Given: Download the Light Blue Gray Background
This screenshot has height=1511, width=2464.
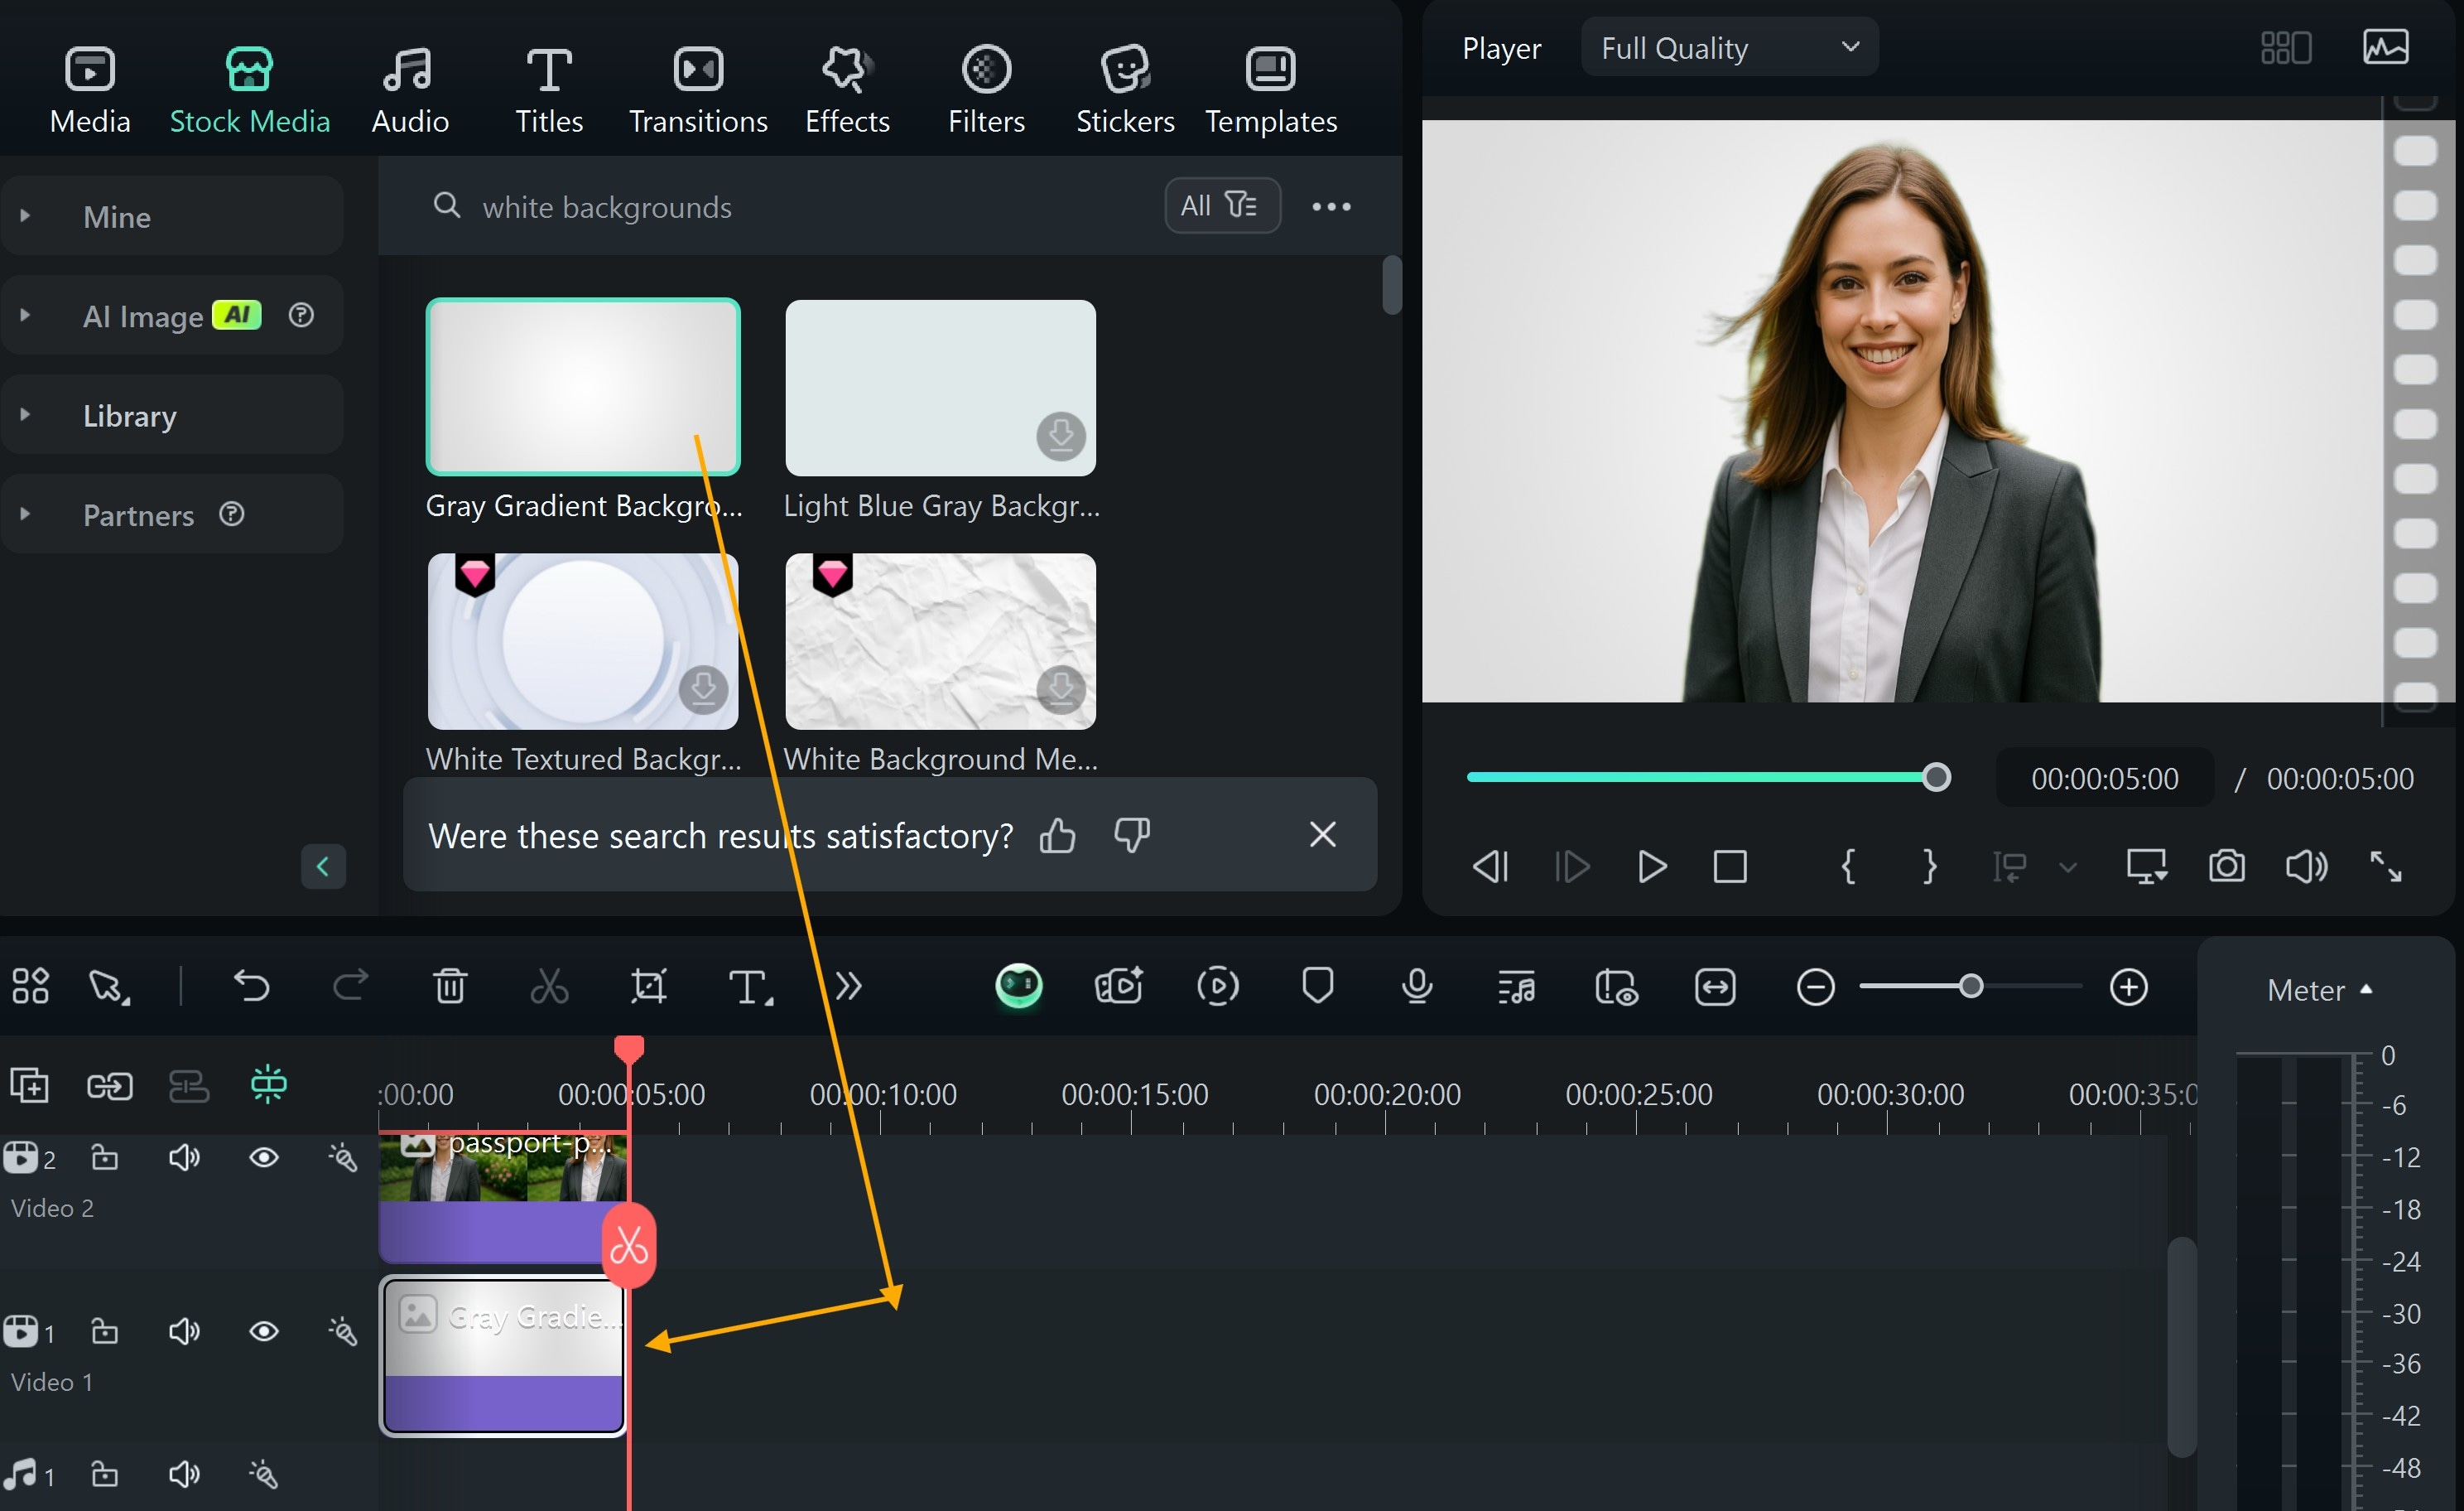Looking at the screenshot, I should click(x=1061, y=435).
